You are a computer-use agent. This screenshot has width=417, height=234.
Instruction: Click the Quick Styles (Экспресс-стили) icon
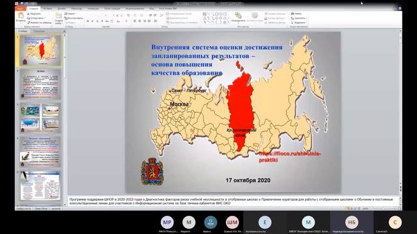[255, 16]
